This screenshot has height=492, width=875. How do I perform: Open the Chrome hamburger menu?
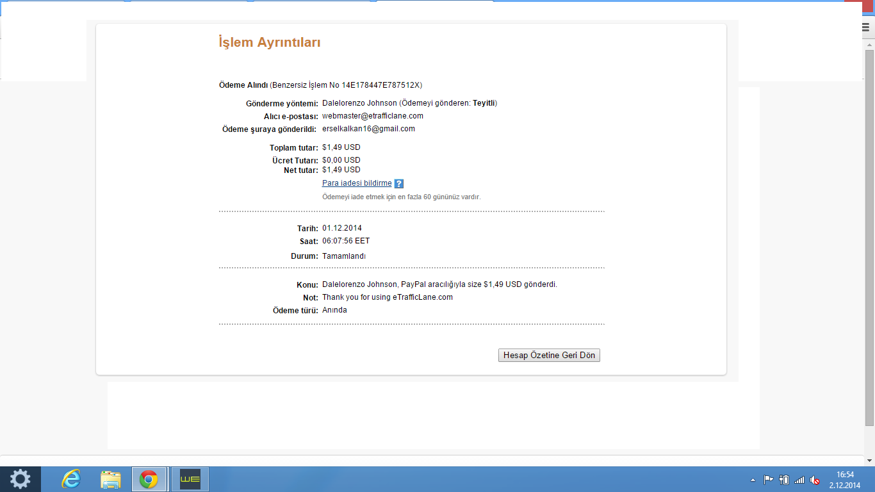[x=866, y=27]
